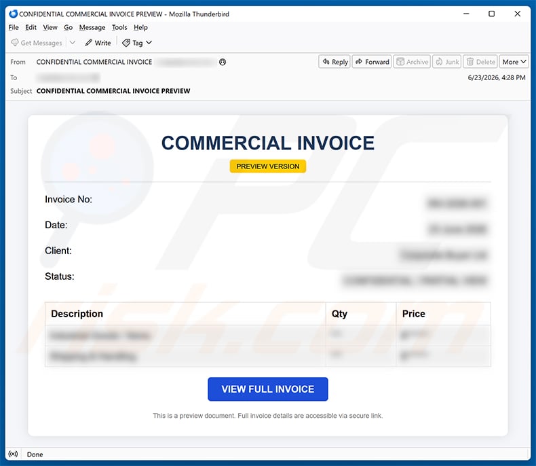This screenshot has height=466, width=536.
Task: Click the Invoice No: label
Action: [69, 199]
